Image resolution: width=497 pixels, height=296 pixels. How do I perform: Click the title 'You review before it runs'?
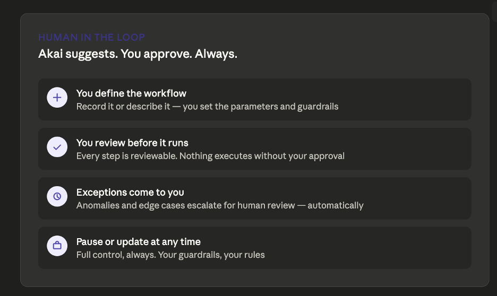(x=132, y=143)
